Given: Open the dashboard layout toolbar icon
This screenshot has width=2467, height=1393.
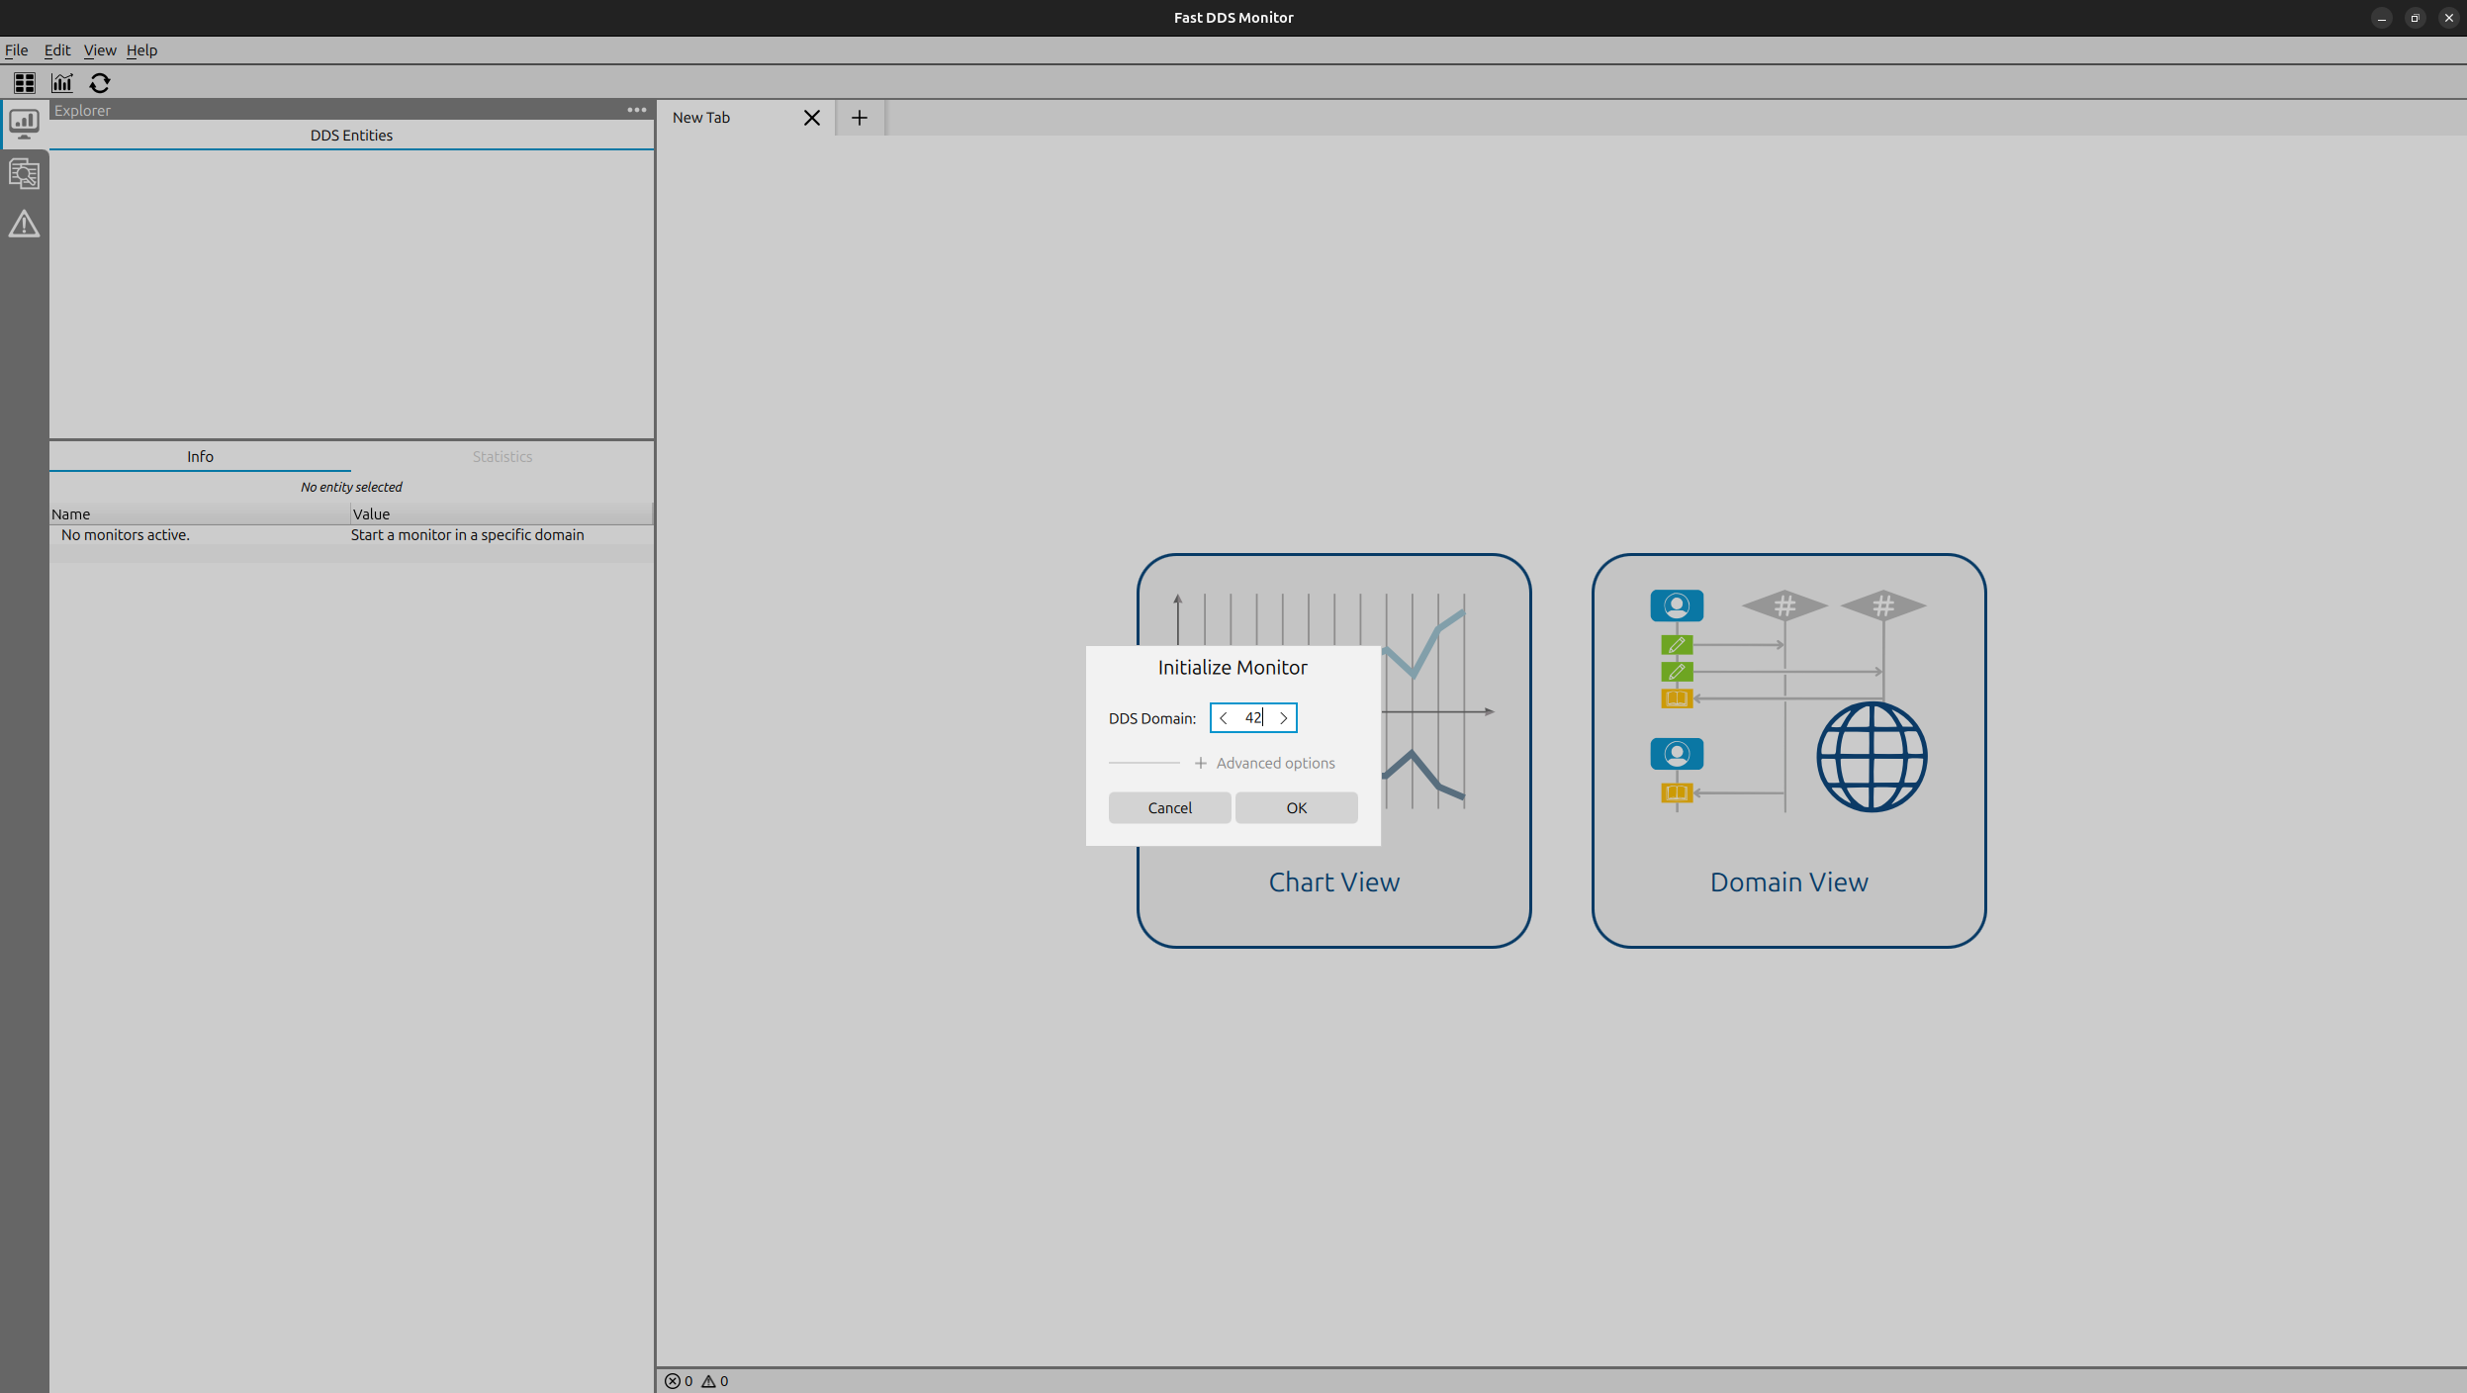Looking at the screenshot, I should click(x=25, y=83).
